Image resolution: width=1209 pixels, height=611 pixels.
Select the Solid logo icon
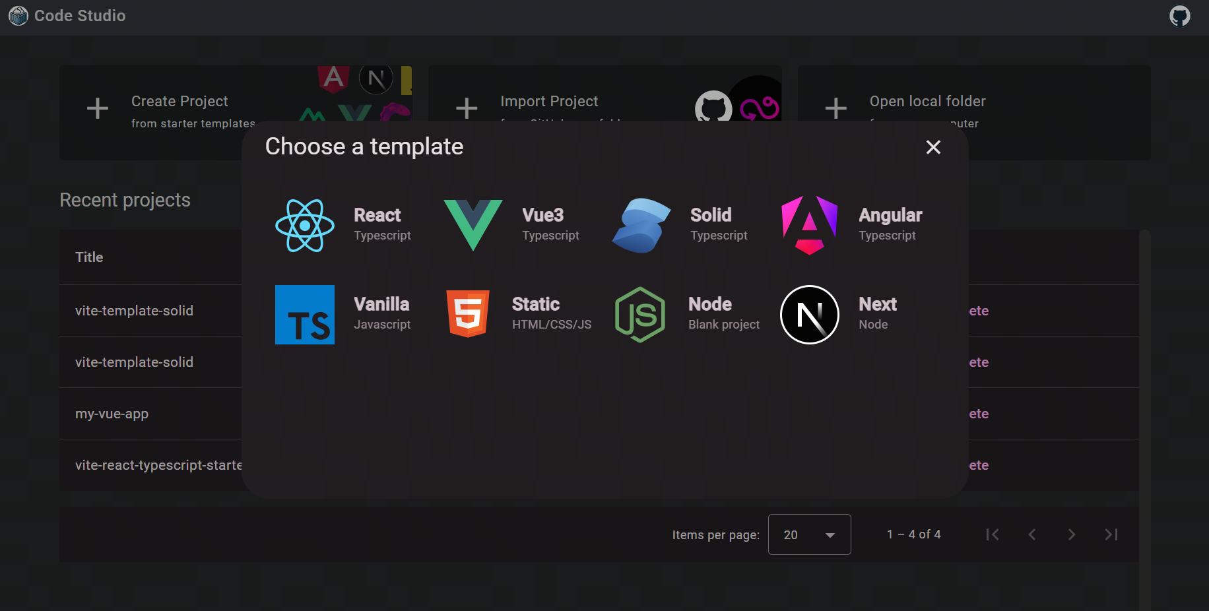click(x=641, y=226)
